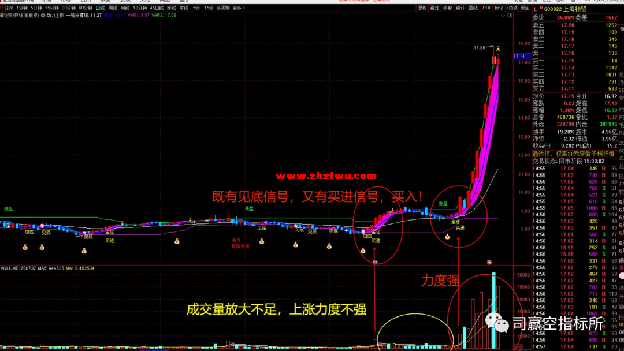
Task: Switch to 周线 weekly chart
Action: coord(113,8)
